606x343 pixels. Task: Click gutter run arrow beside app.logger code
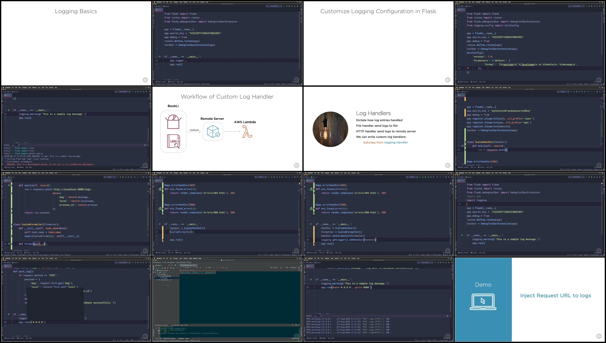coord(160,57)
